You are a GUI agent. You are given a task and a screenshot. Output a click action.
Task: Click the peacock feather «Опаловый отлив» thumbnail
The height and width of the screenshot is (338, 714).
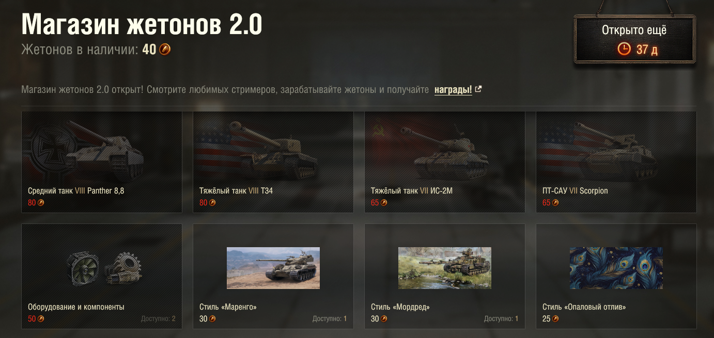click(616, 268)
